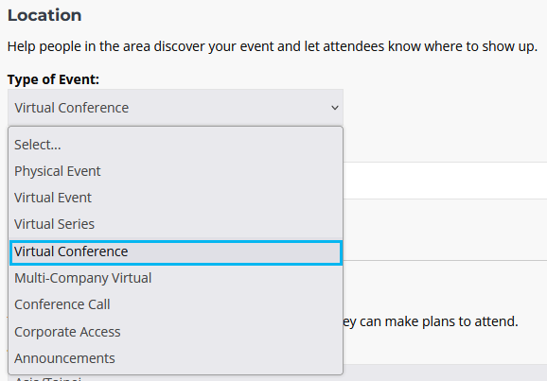
Task: Click the 'Help people in the area' description
Action: pos(273,46)
